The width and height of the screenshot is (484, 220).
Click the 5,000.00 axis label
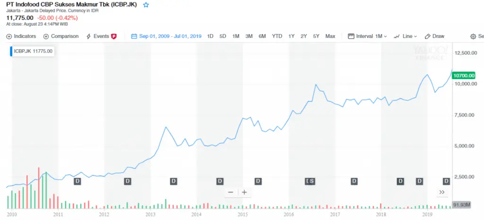pyautogui.click(x=464, y=146)
